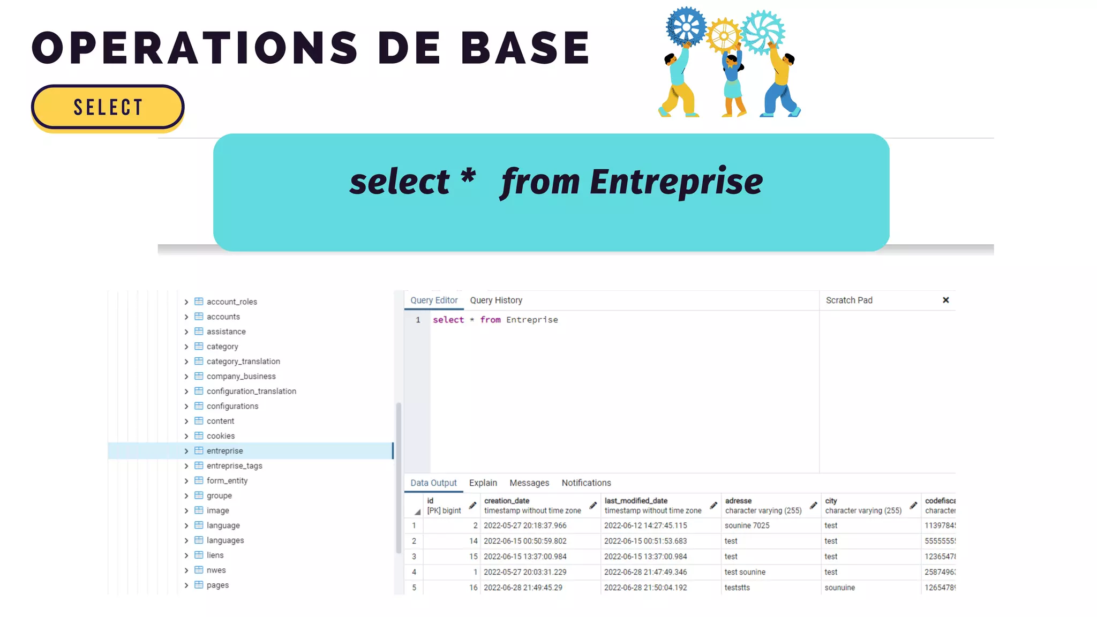The image size is (1097, 617).
Task: Click the pencil icon in last_modified_date column
Action: [713, 506]
